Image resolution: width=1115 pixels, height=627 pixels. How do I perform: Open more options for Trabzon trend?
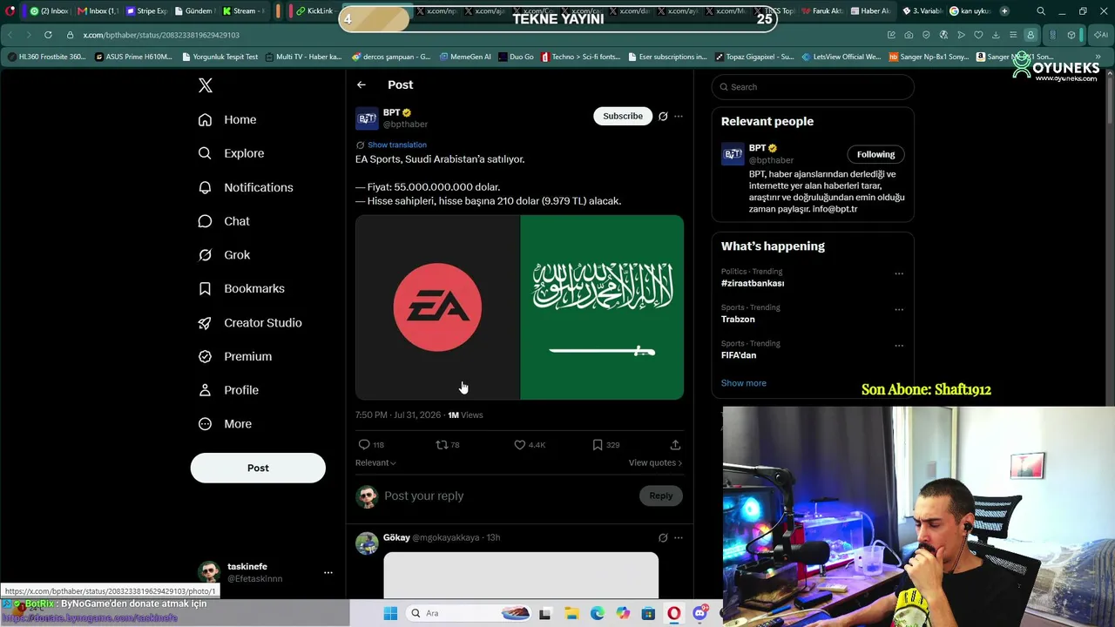pyautogui.click(x=899, y=309)
